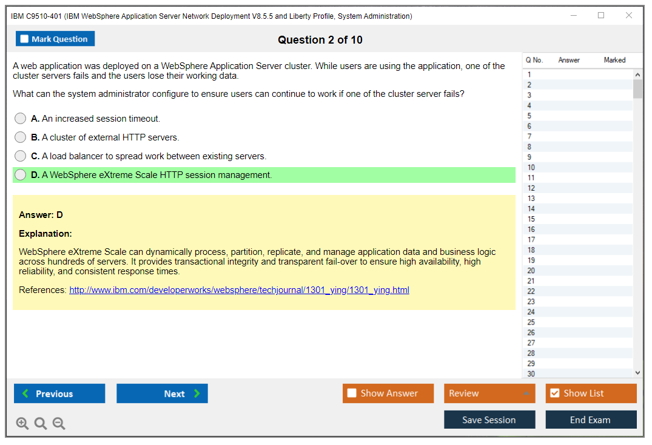The height and width of the screenshot is (445, 652).
Task: Uncheck the Show List checkbox
Action: pos(554,394)
